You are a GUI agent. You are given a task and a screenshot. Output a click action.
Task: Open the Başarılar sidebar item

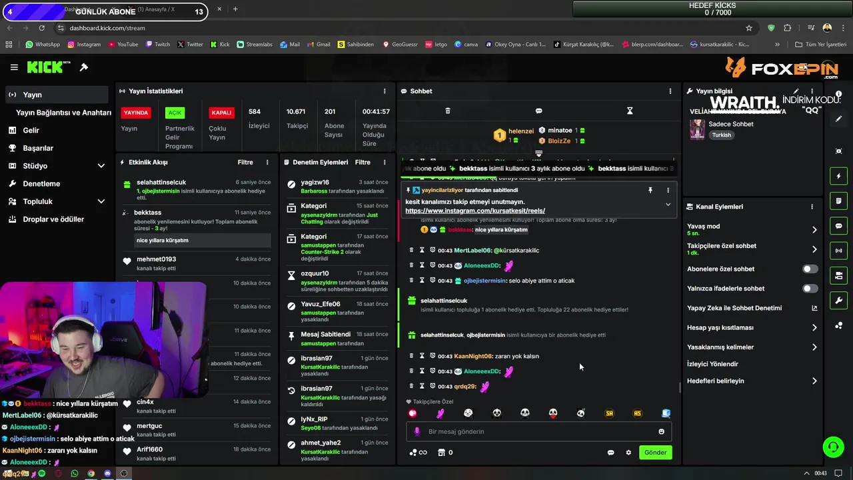[57, 148]
